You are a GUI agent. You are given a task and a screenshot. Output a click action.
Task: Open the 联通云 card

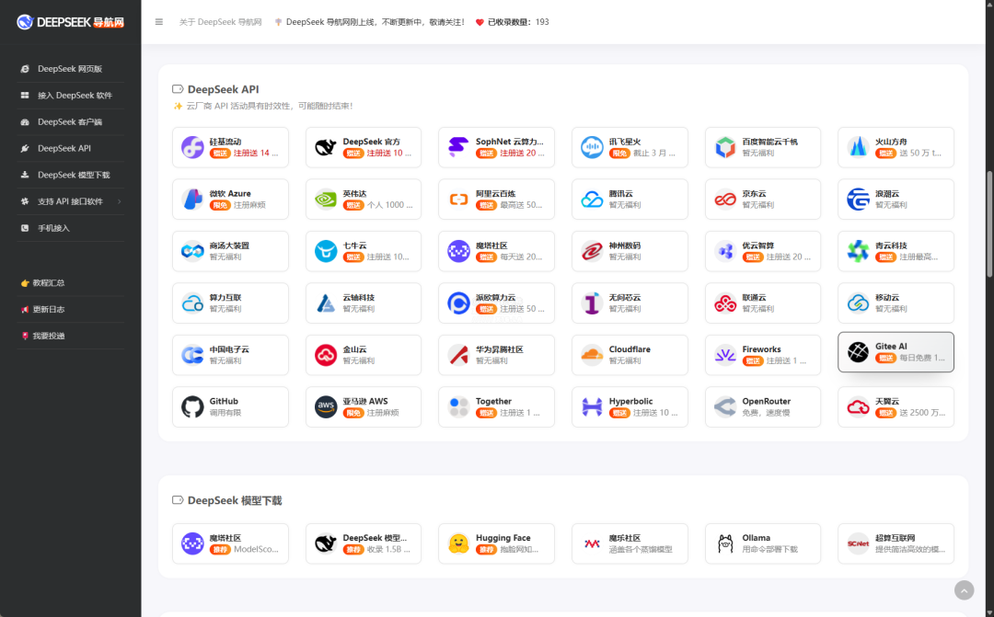click(763, 303)
